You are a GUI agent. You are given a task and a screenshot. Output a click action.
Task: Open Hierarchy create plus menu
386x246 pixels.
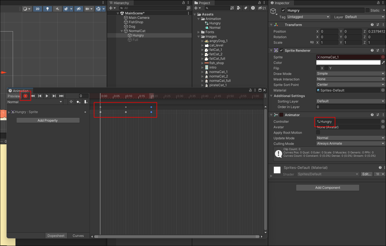(x=112, y=8)
